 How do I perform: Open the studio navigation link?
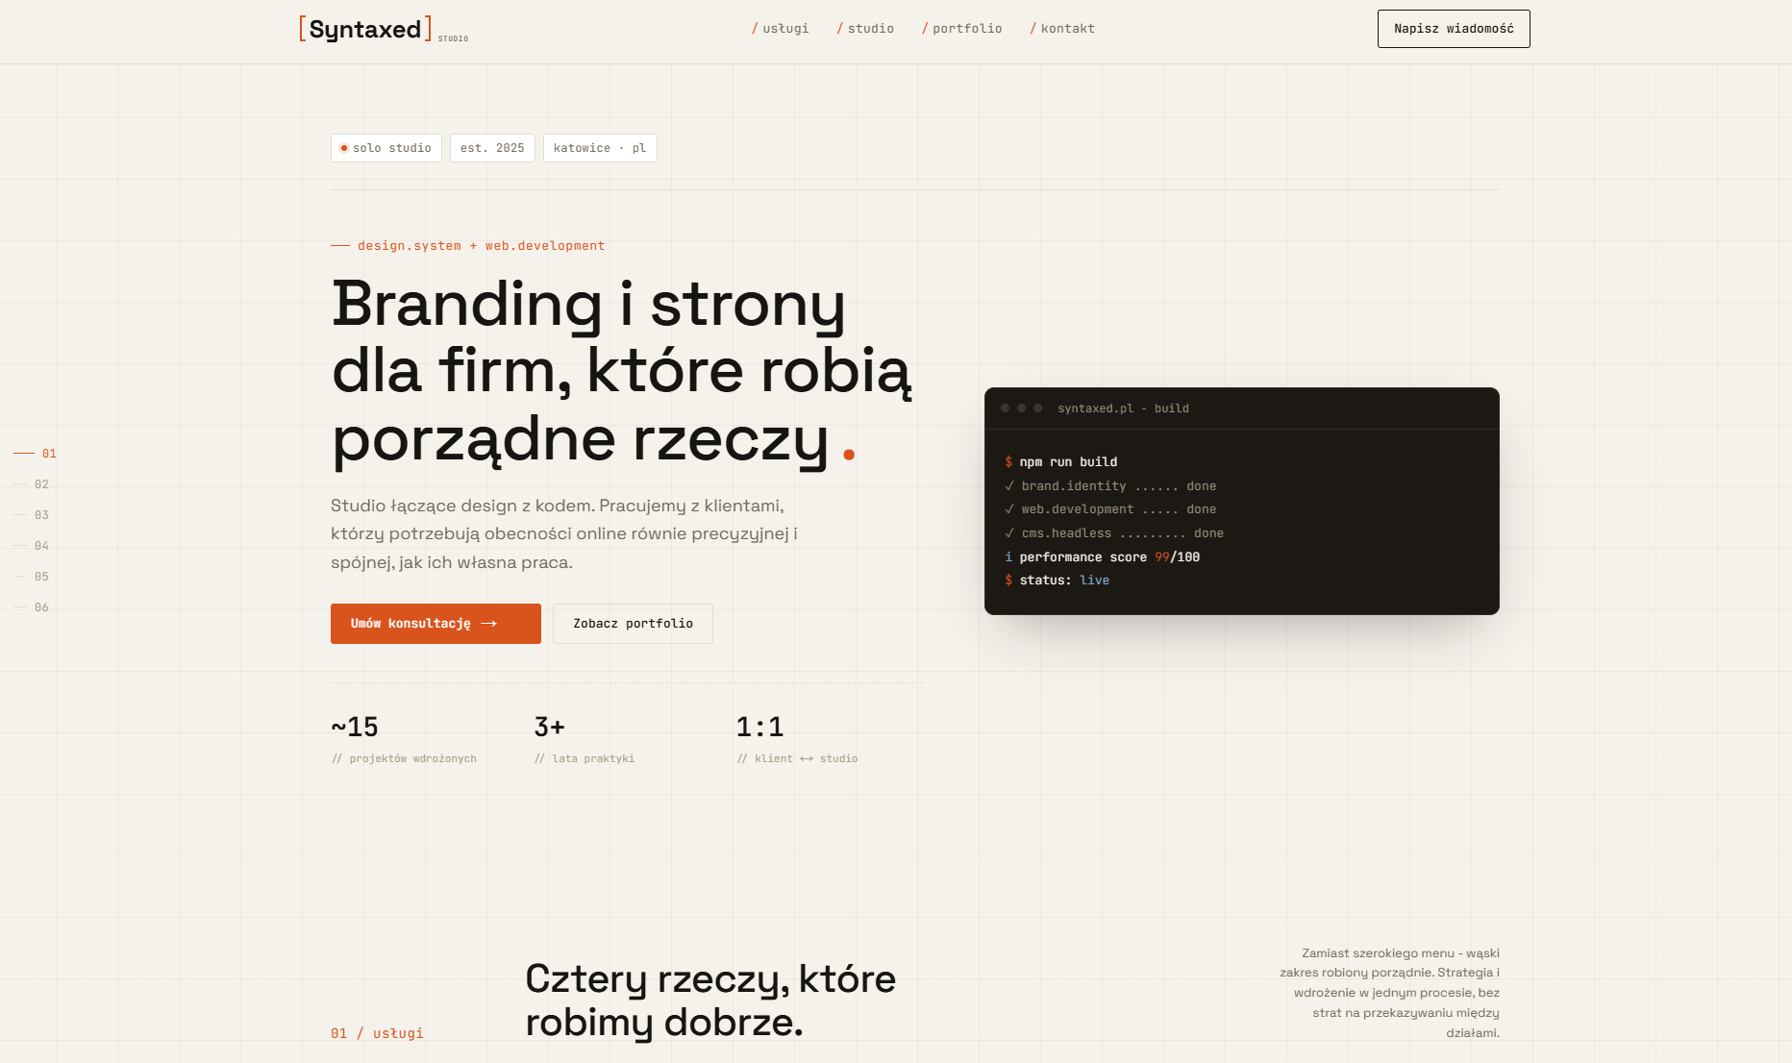coord(865,29)
